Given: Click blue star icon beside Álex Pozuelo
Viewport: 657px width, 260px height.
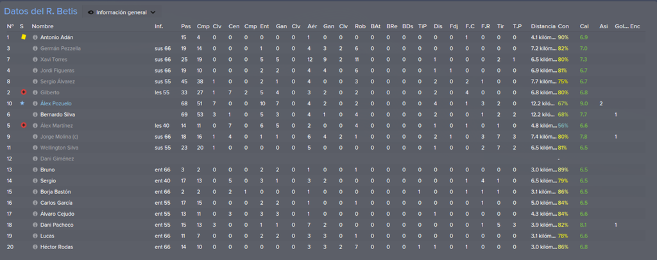Looking at the screenshot, I should (x=22, y=103).
